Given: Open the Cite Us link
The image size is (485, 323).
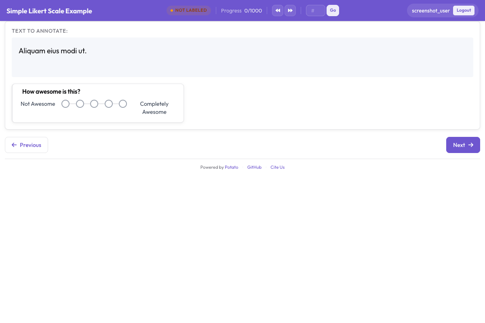Looking at the screenshot, I should [x=277, y=167].
